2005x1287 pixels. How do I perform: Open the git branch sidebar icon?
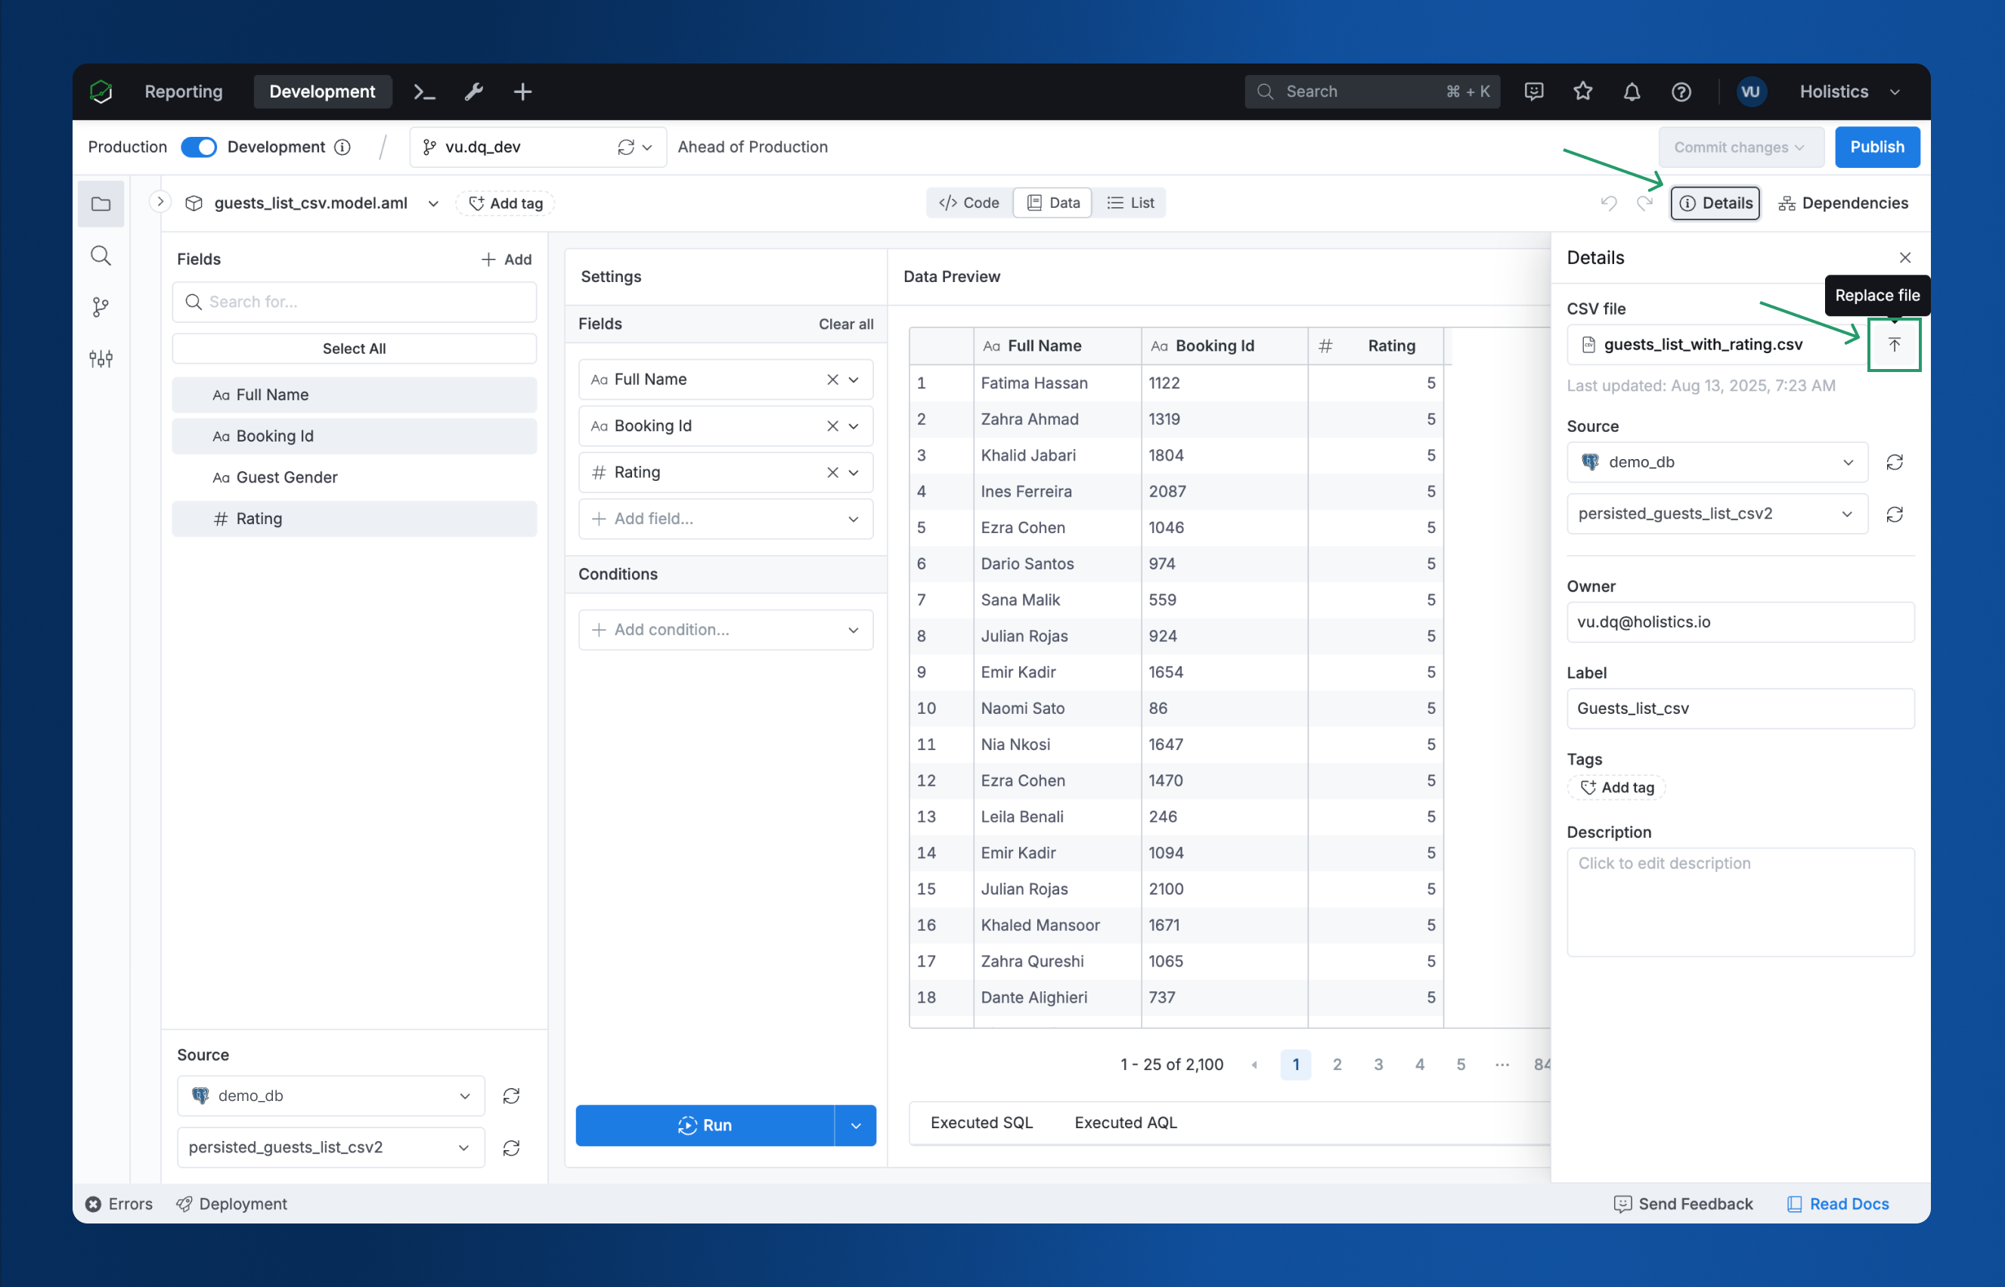(x=101, y=308)
